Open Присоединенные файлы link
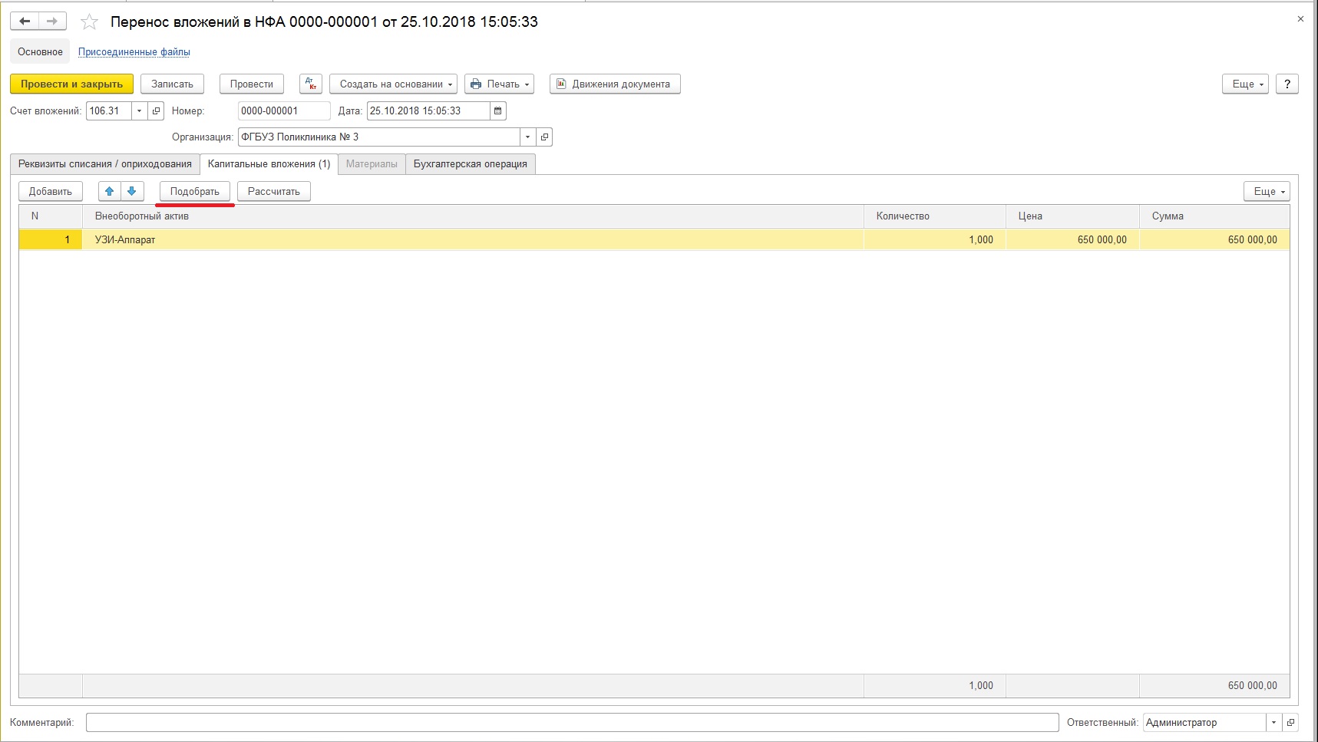 click(x=134, y=52)
